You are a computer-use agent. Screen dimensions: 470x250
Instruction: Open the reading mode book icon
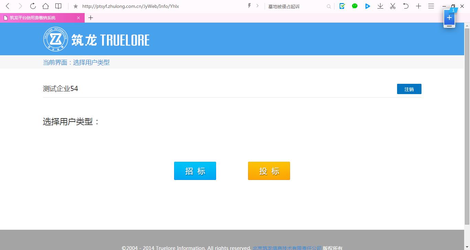tap(58, 6)
